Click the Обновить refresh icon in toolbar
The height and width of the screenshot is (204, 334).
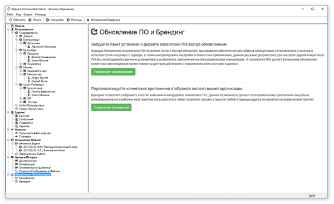pos(11,20)
